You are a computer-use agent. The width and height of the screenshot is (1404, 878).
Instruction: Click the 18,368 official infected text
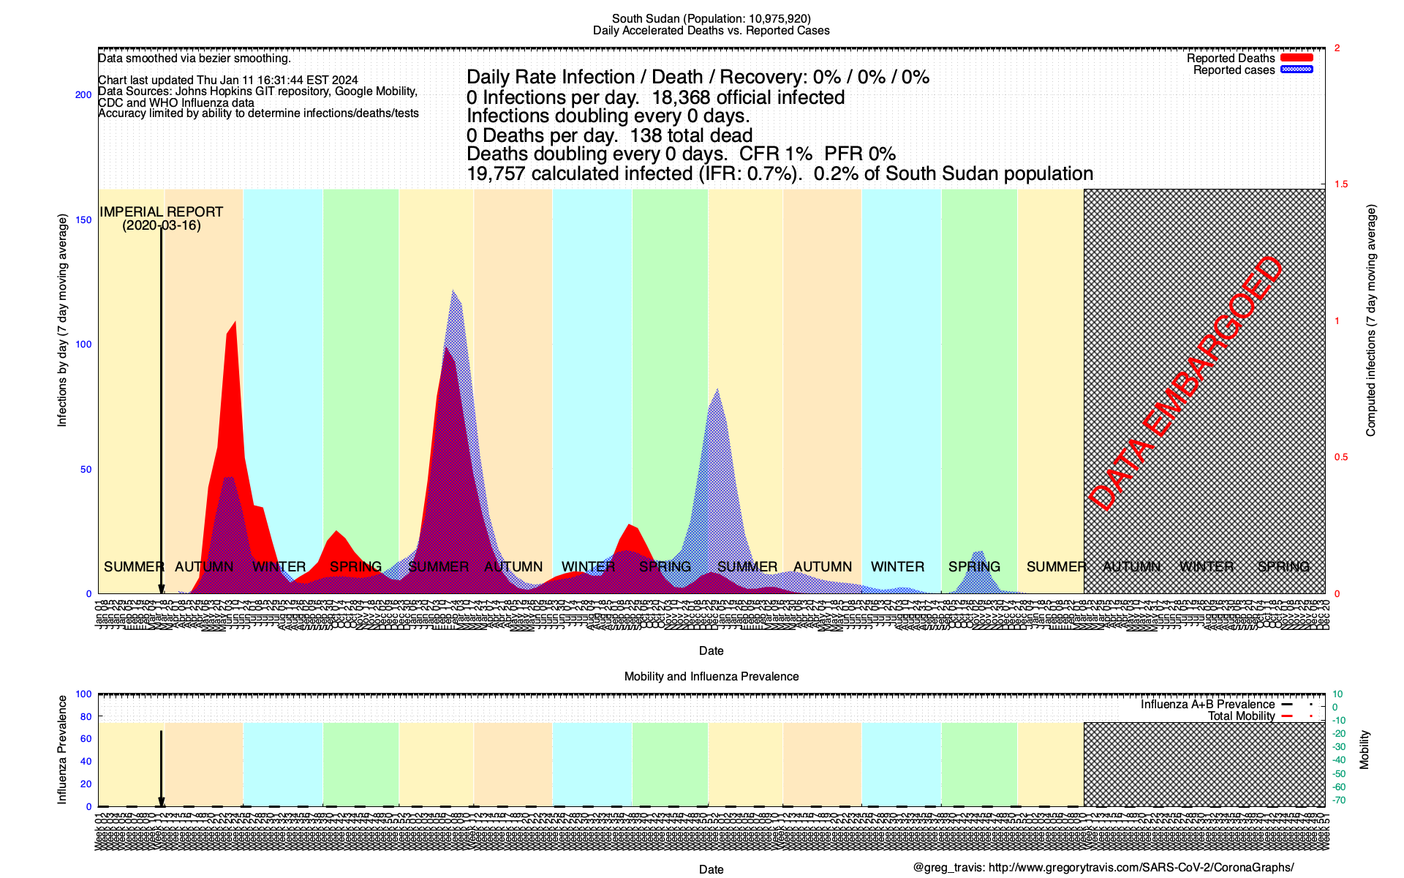(x=747, y=97)
